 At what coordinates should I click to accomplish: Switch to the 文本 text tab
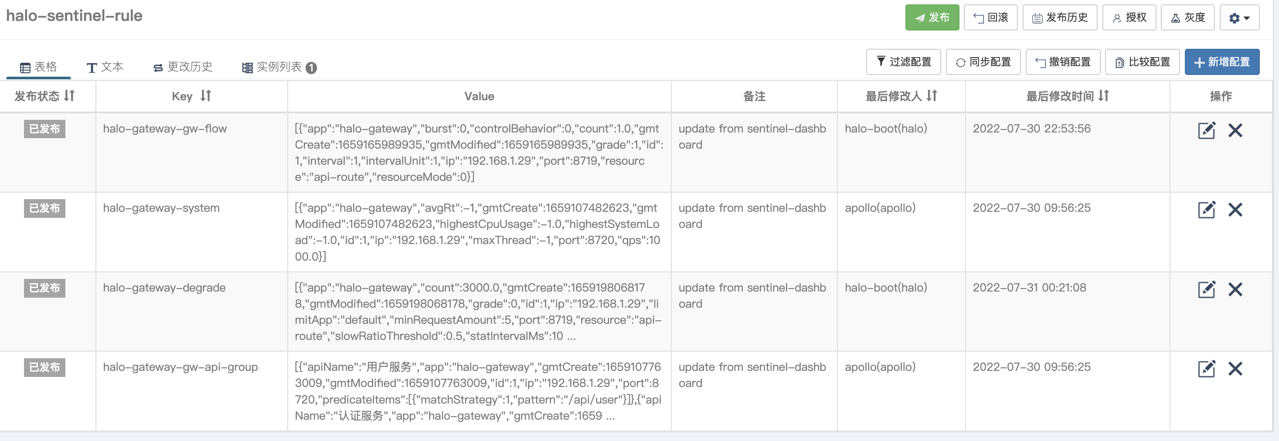pos(105,67)
